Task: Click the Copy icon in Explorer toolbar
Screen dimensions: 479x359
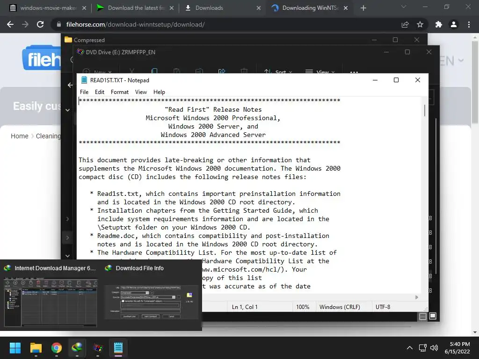Action: point(154,71)
